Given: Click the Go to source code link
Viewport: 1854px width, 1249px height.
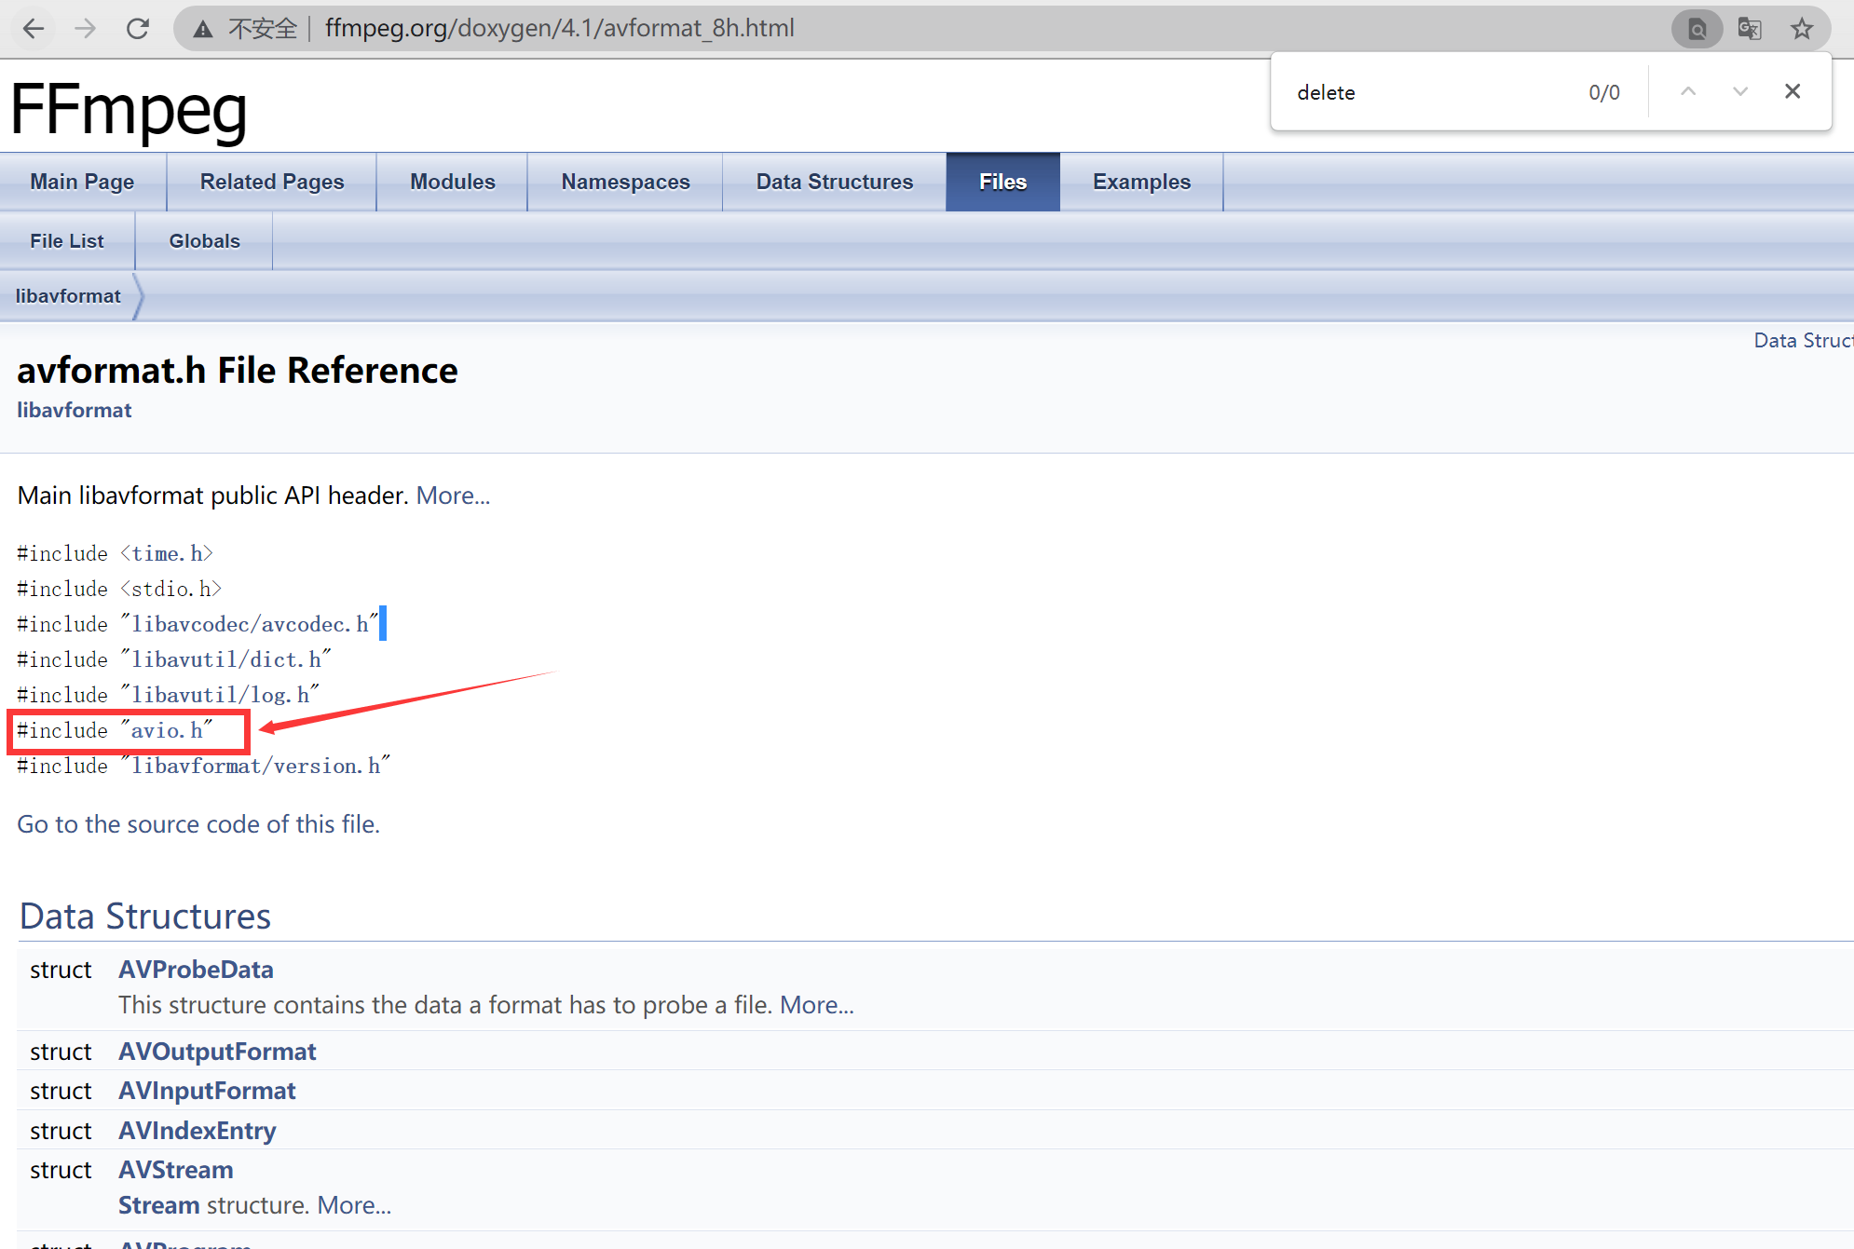Looking at the screenshot, I should point(198,822).
